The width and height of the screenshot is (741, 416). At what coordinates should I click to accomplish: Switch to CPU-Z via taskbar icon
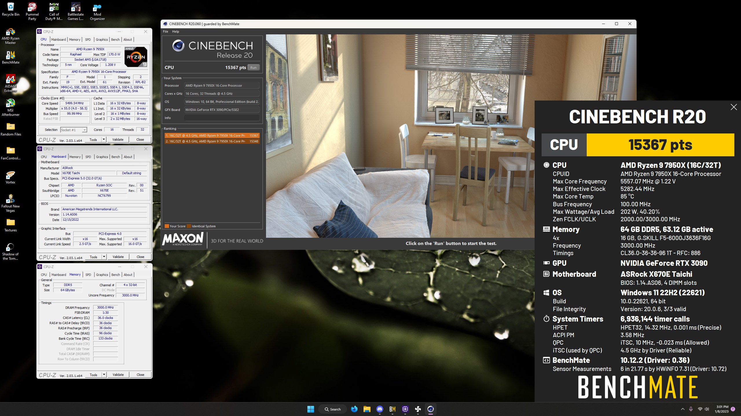405,409
